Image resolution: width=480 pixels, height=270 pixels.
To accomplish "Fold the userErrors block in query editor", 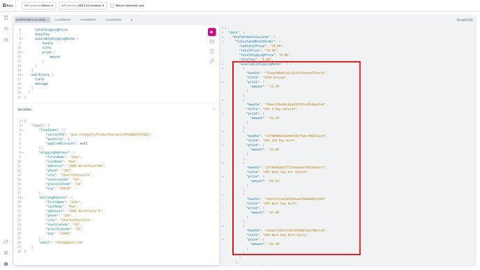I will click(x=22, y=74).
